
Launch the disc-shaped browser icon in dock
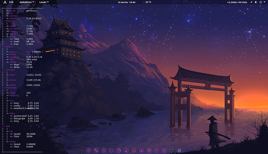[x=96, y=150]
